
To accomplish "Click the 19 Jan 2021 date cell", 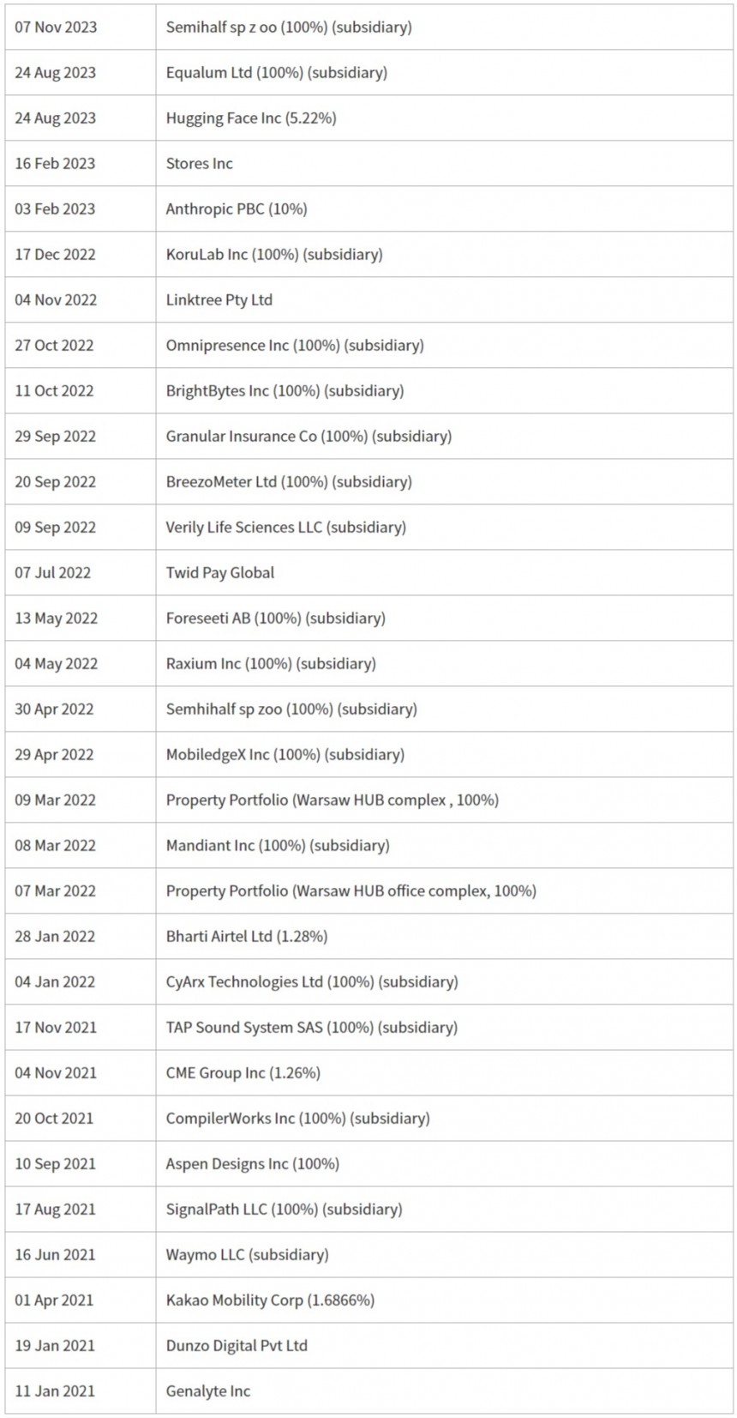I will pos(55,1346).
